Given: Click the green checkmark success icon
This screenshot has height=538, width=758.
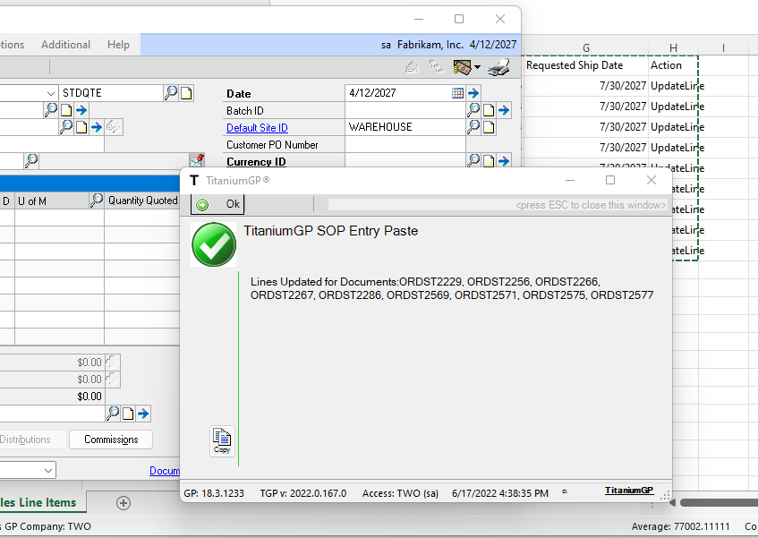Looking at the screenshot, I should pos(214,244).
